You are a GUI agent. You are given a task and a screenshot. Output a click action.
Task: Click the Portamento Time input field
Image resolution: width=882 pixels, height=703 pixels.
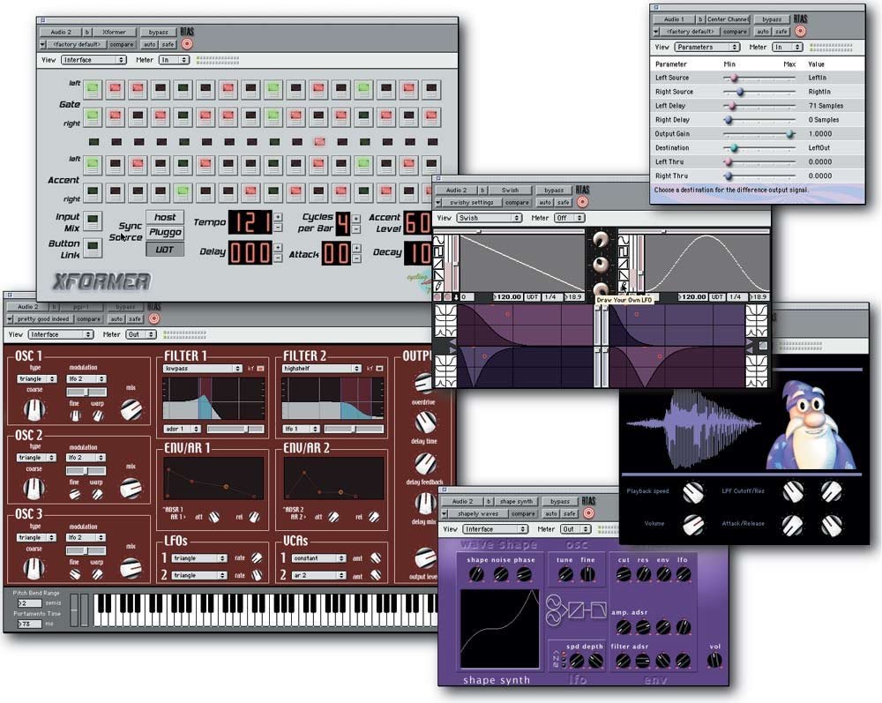point(29,624)
